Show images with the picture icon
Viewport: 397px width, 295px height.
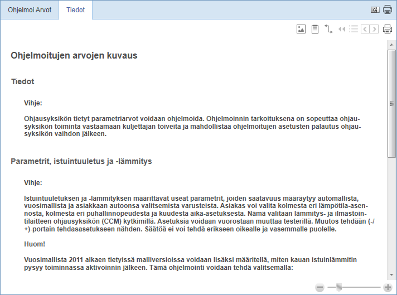301,29
